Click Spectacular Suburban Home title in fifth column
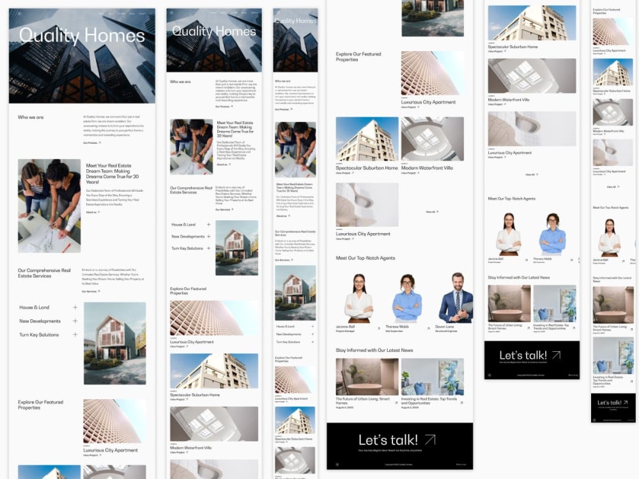 (x=512, y=47)
